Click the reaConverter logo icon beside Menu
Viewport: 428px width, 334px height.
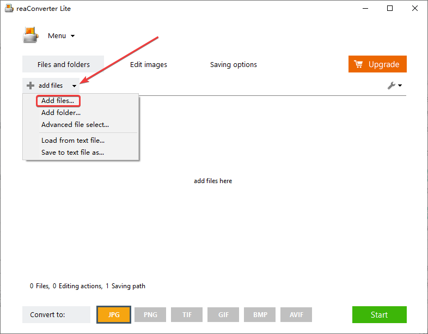(30, 35)
